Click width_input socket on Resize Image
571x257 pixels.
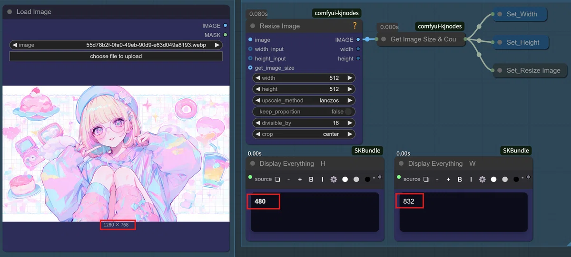(250, 49)
